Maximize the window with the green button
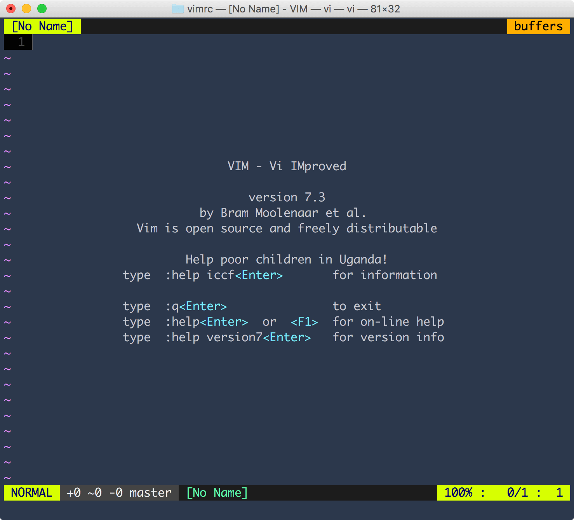 pos(42,9)
